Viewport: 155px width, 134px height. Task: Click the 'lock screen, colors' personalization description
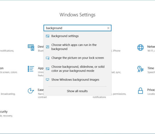click(8, 72)
